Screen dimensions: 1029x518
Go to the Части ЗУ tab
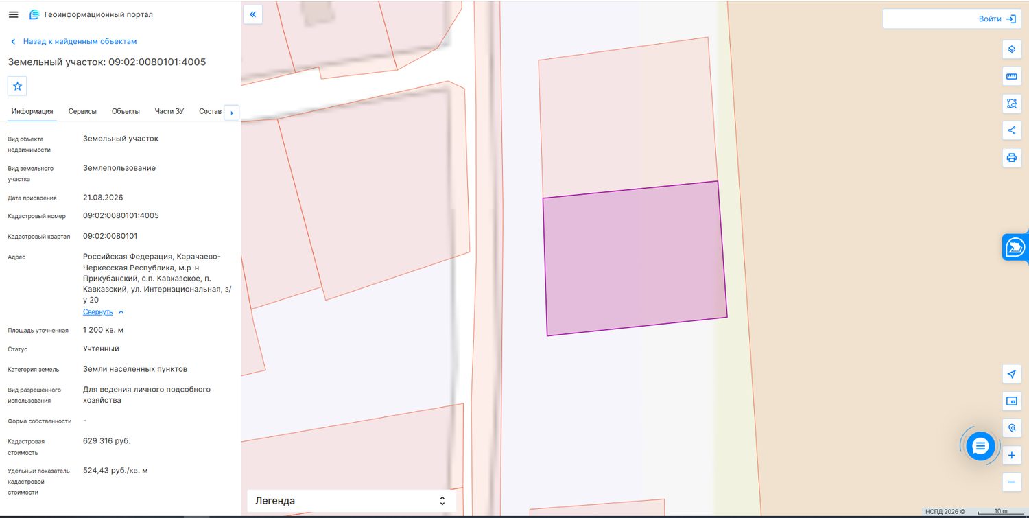pyautogui.click(x=169, y=111)
